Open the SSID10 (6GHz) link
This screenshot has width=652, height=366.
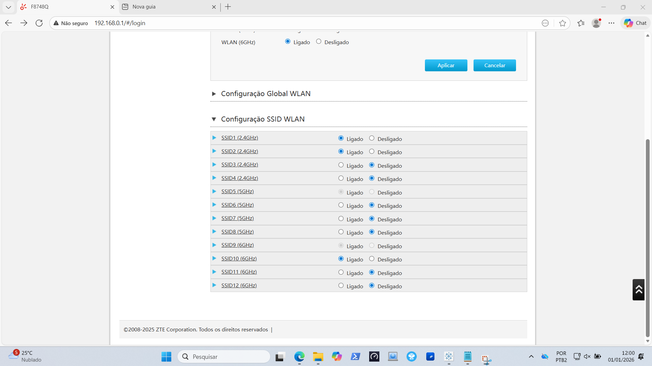239,259
